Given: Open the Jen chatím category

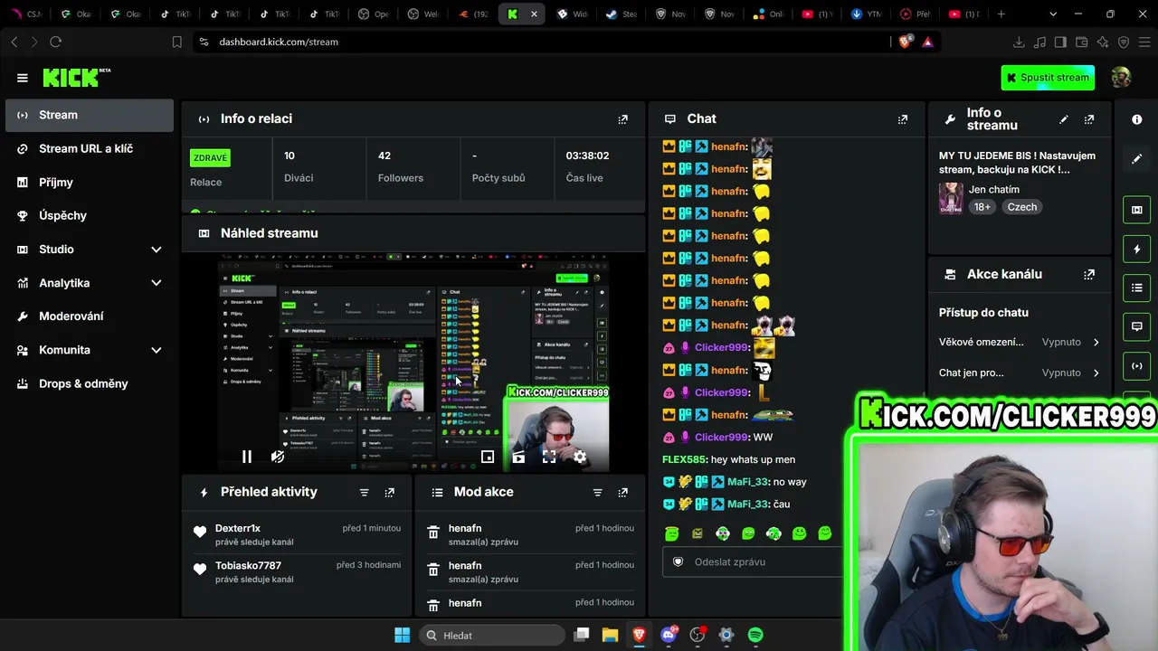Looking at the screenshot, I should click(993, 190).
